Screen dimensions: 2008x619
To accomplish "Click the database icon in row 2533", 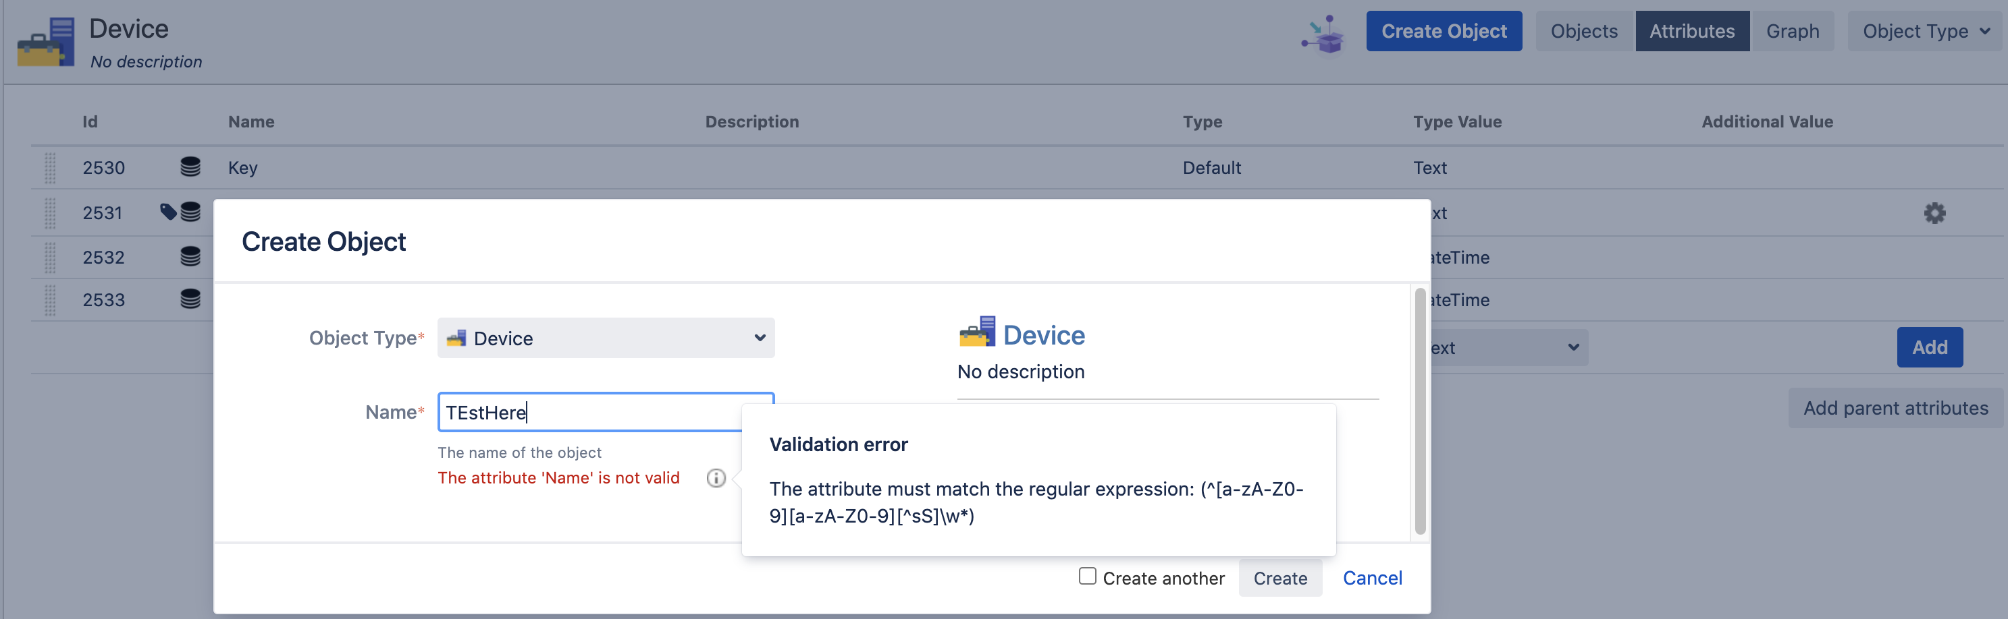I will tap(190, 299).
